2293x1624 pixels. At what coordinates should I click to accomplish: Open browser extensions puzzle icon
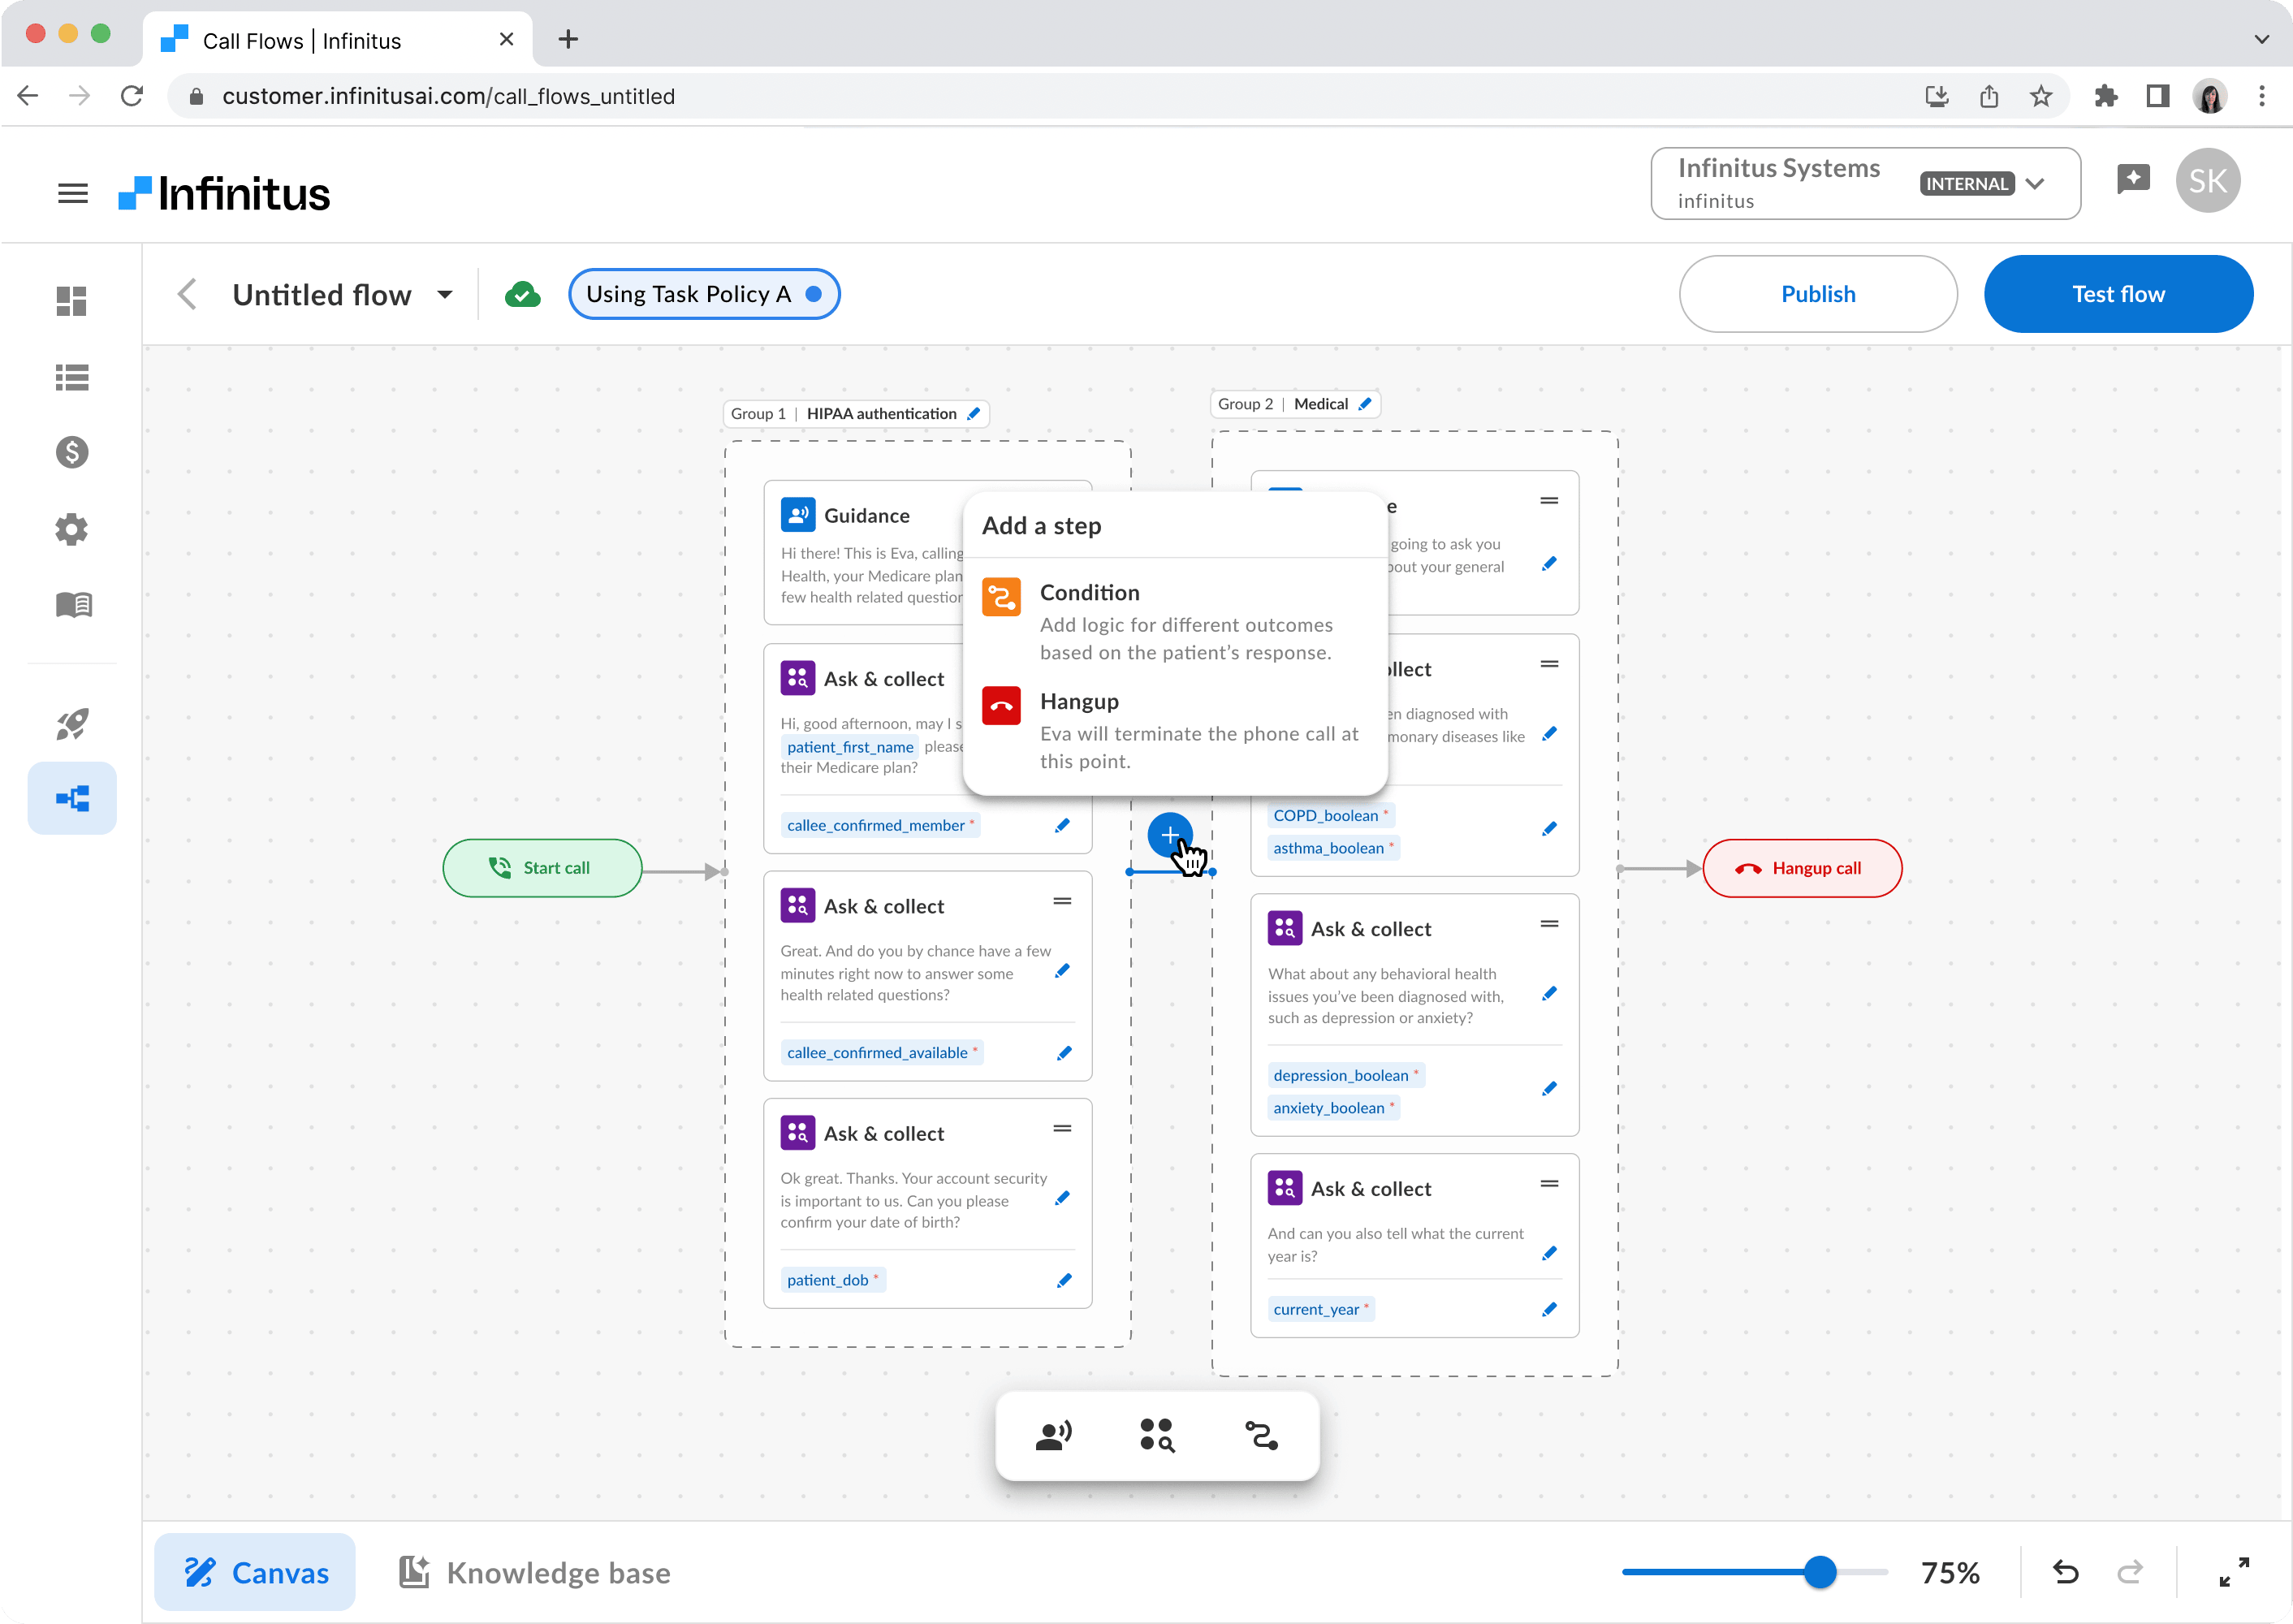pos(2105,96)
